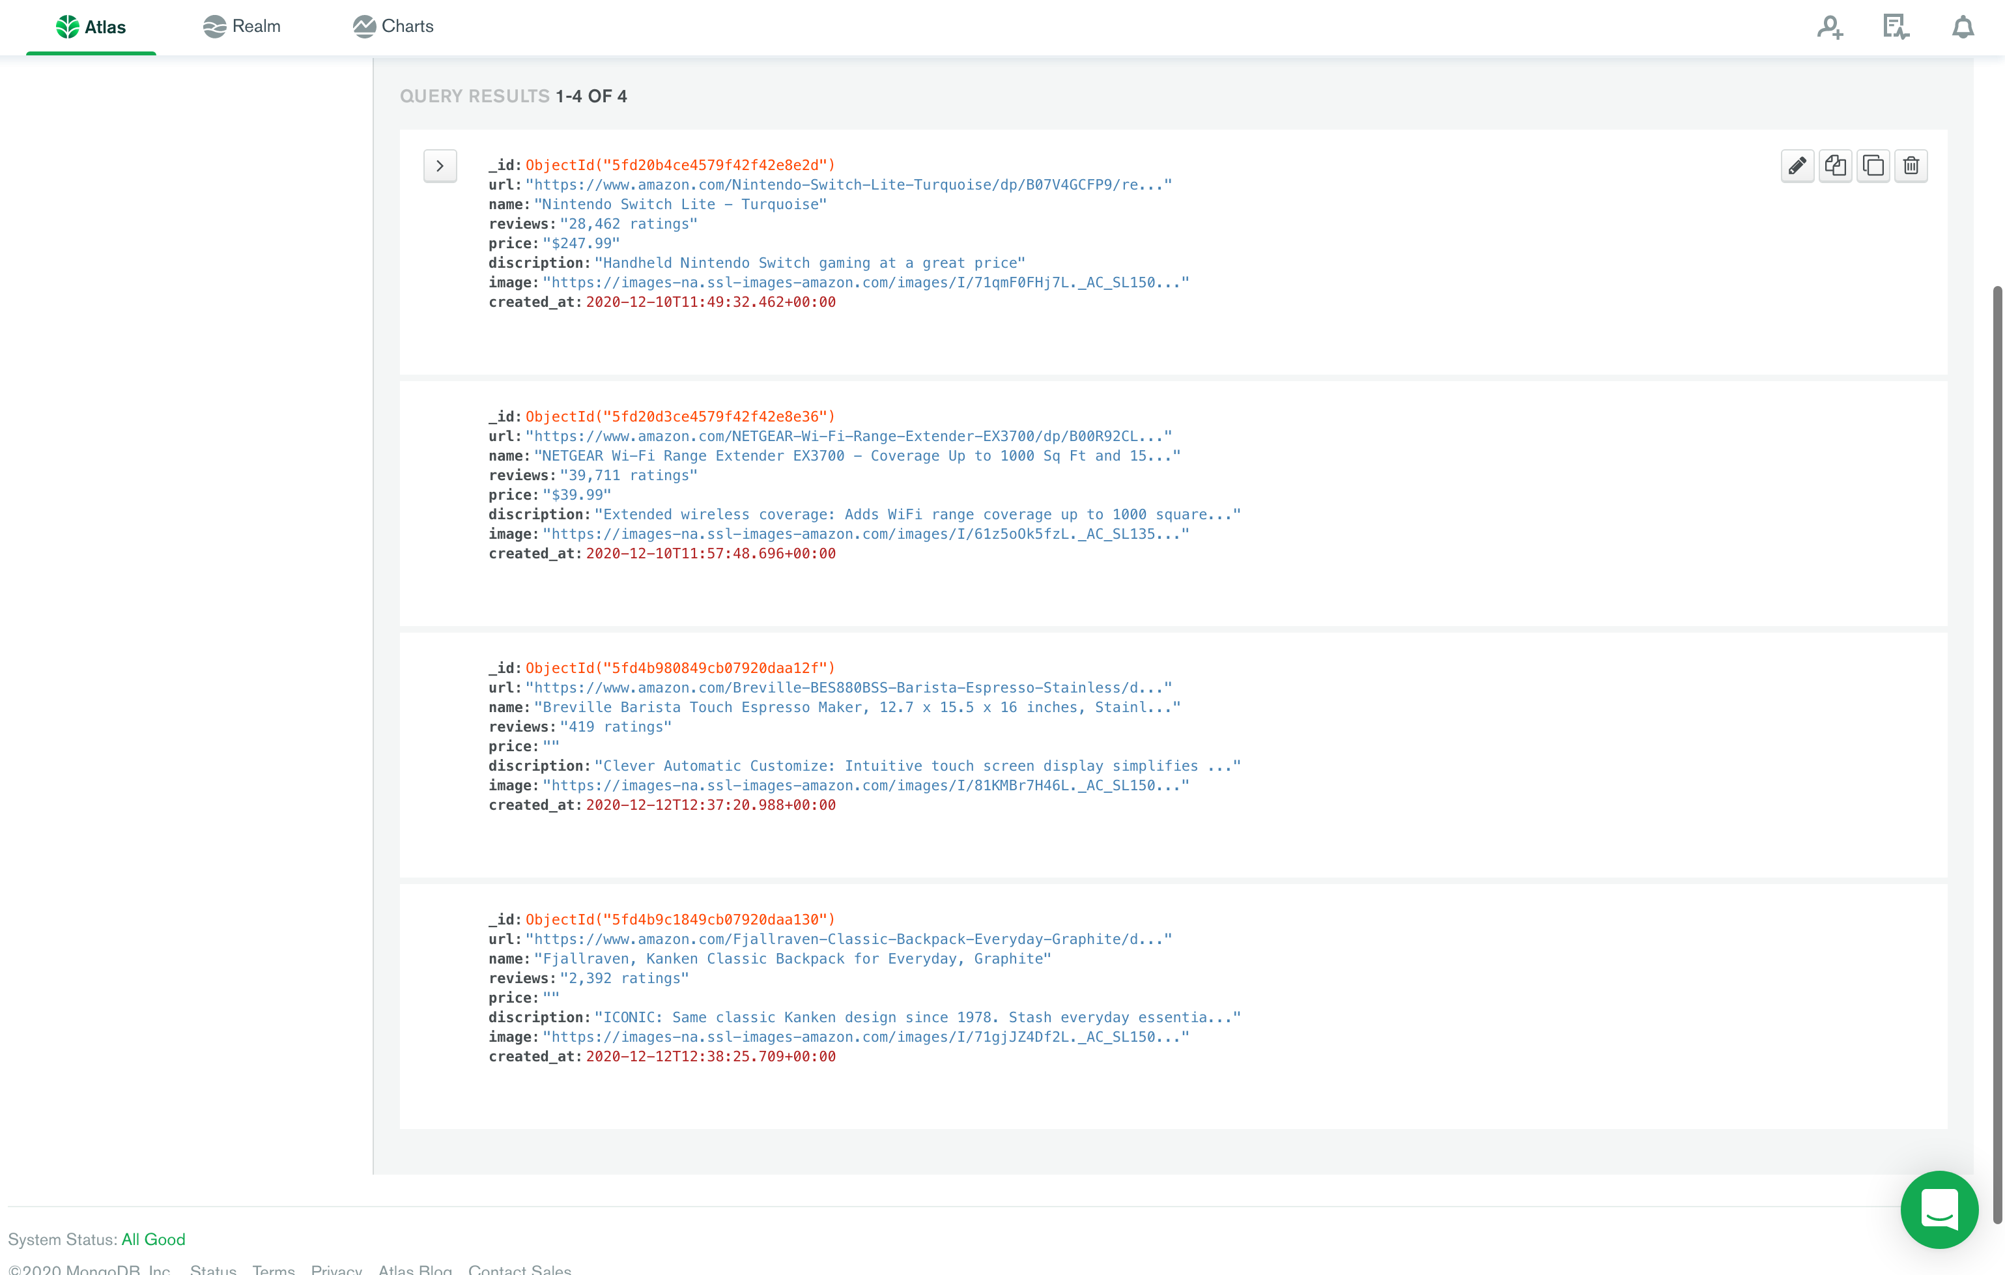Click the Breville image url ending 81KMBr7H46L
The height and width of the screenshot is (1275, 2005).
click(866, 785)
